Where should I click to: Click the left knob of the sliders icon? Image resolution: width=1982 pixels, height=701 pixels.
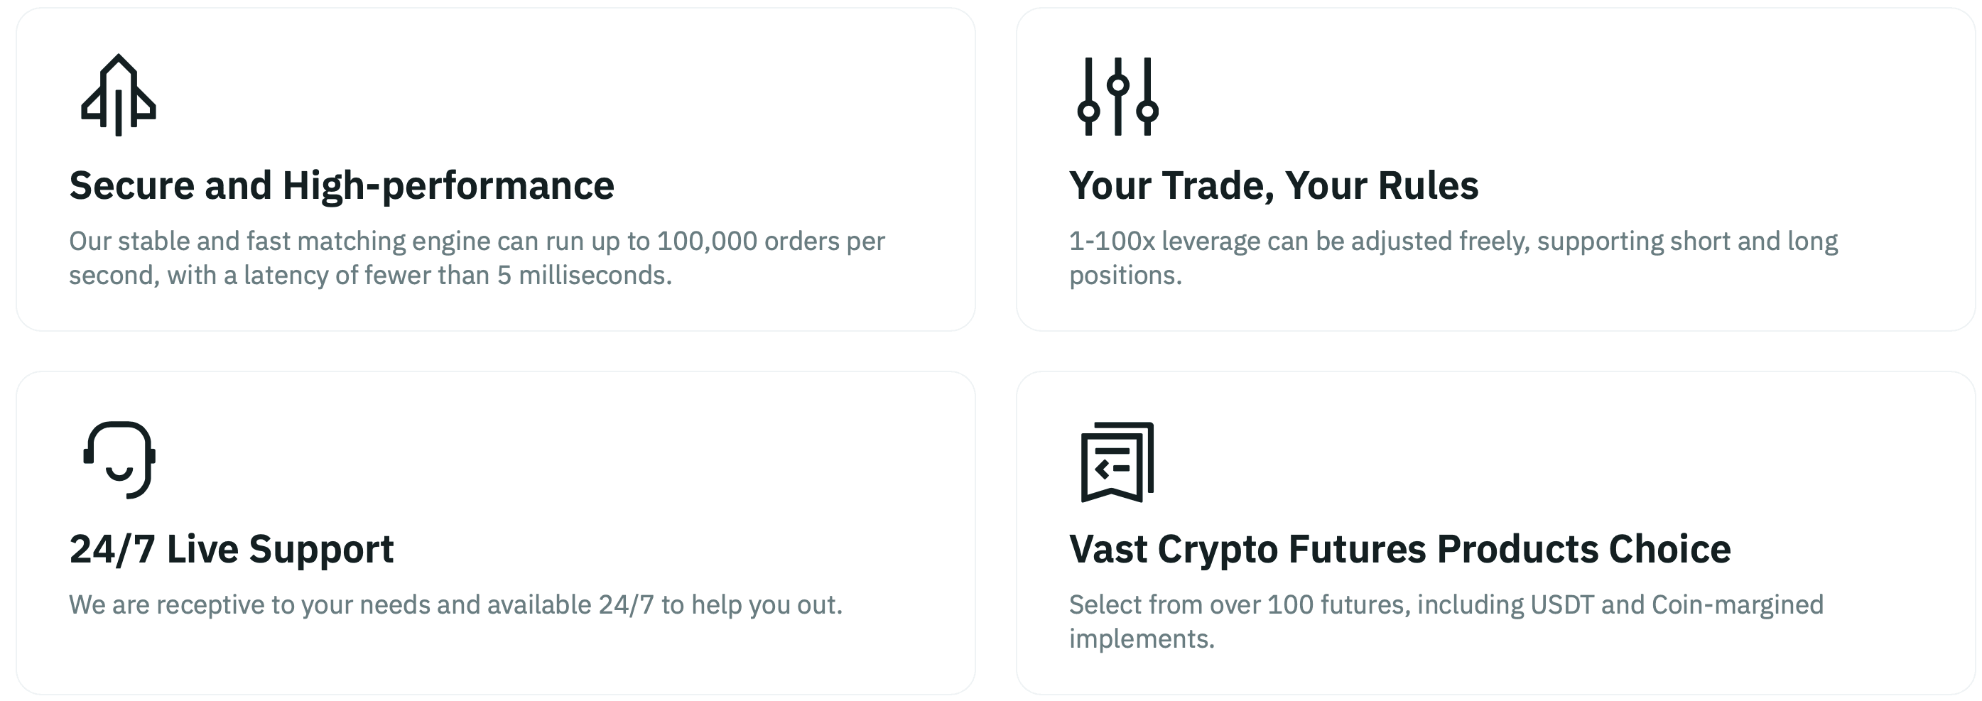1088,111
